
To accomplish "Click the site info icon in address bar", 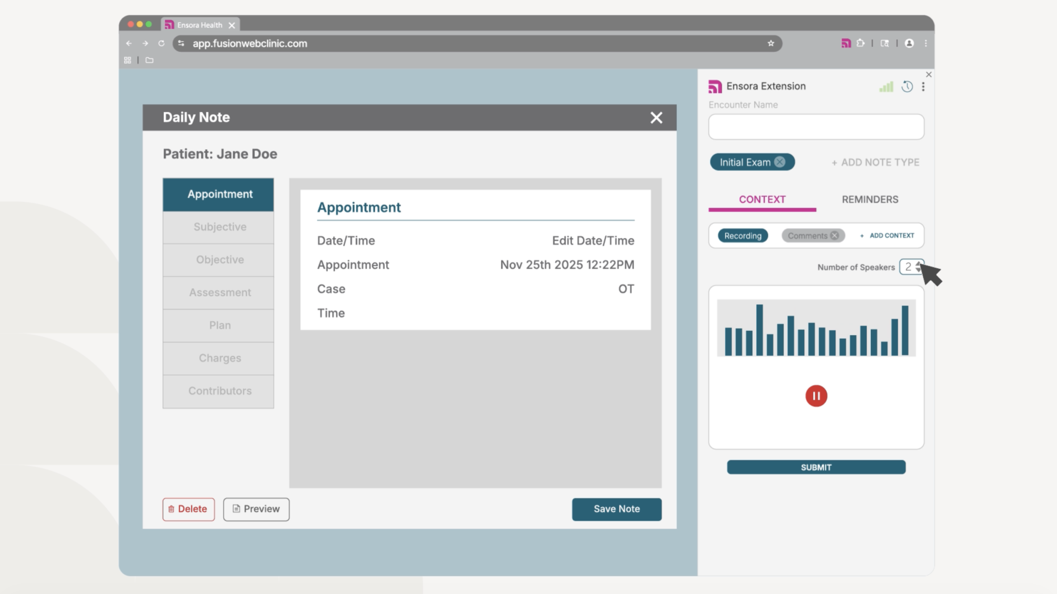I will pos(181,43).
